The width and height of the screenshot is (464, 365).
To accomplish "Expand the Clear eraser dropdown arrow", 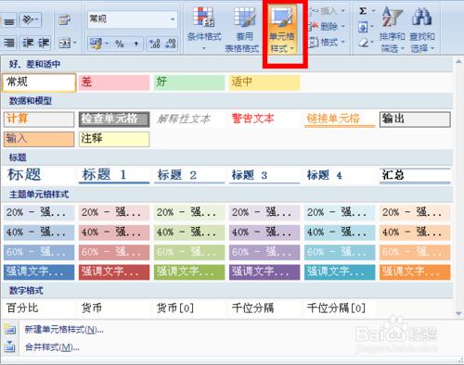I will click(x=373, y=43).
